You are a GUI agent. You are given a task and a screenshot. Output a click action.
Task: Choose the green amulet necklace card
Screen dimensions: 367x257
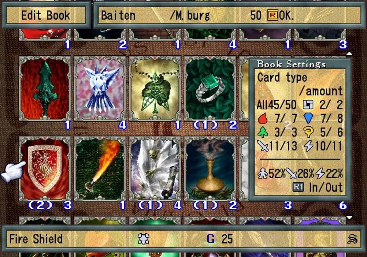point(155,88)
